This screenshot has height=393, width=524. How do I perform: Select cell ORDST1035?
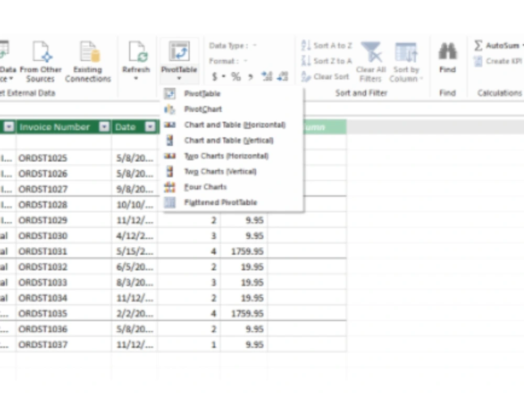coord(63,313)
